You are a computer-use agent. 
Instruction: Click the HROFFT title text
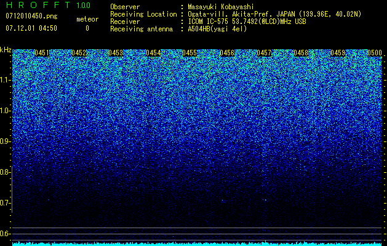(x=39, y=5)
